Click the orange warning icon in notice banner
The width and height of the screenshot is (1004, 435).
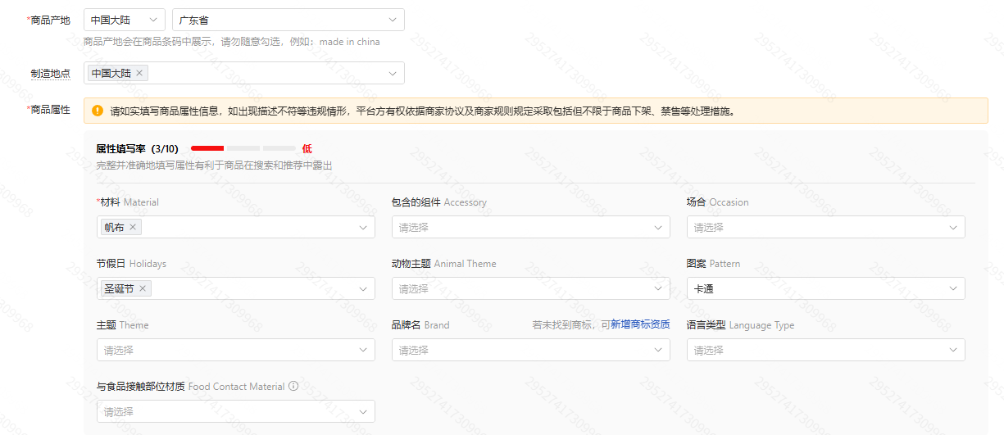click(98, 111)
